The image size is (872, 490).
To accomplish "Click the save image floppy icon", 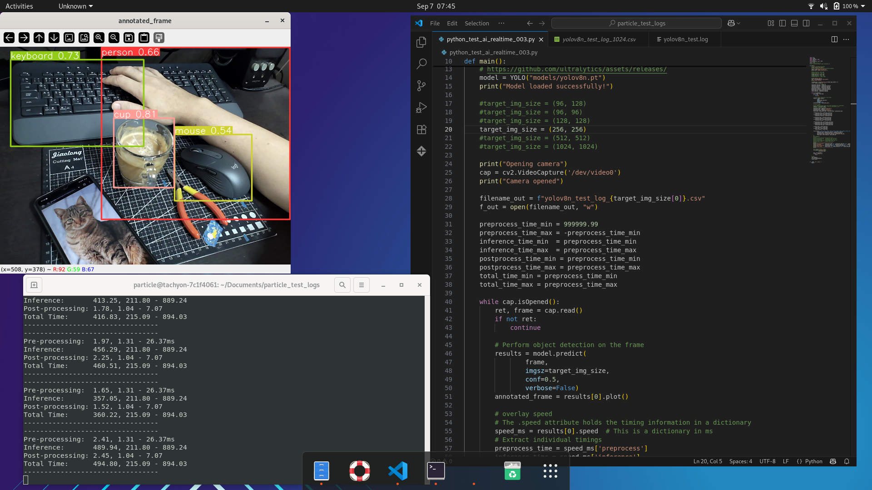I will click(x=129, y=38).
